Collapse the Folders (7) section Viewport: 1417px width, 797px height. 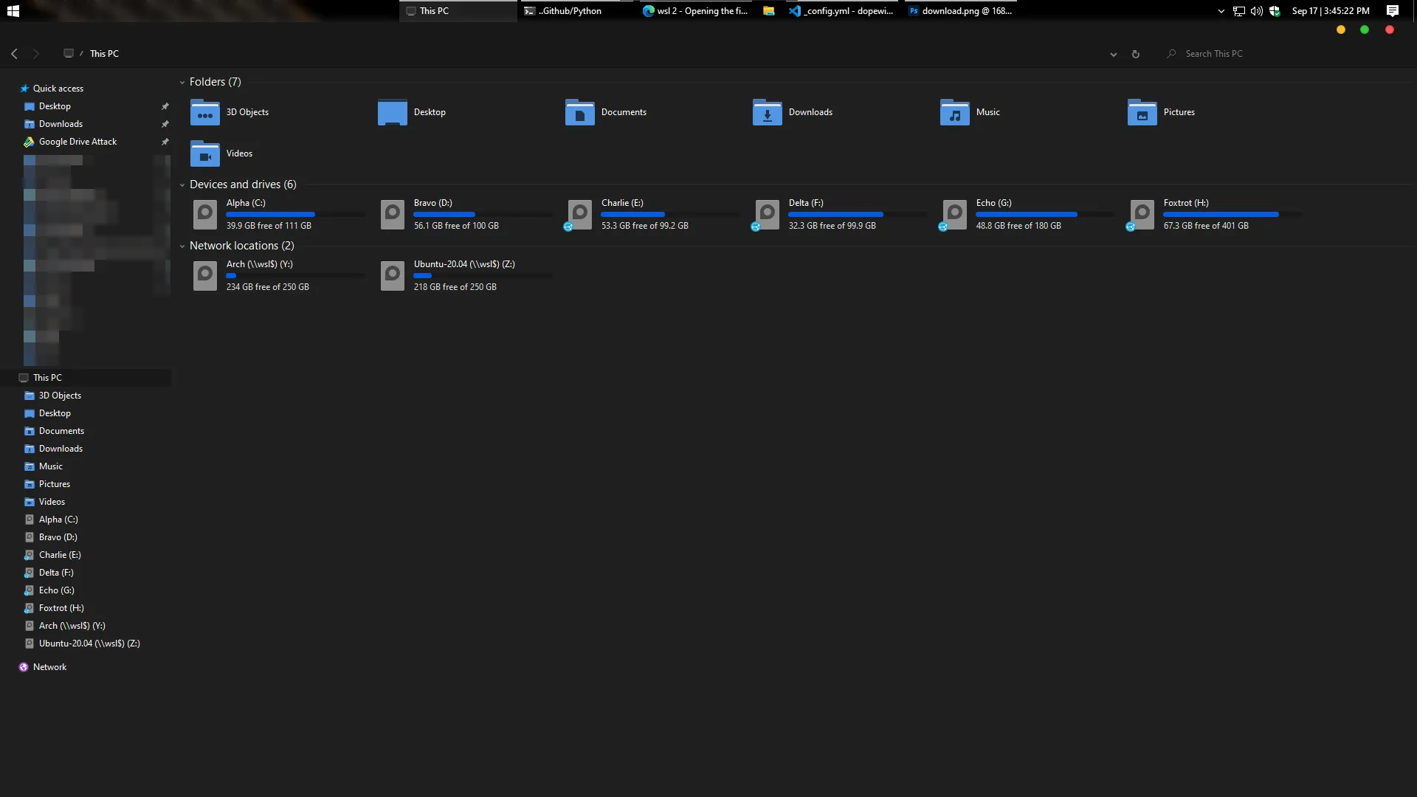coord(182,83)
